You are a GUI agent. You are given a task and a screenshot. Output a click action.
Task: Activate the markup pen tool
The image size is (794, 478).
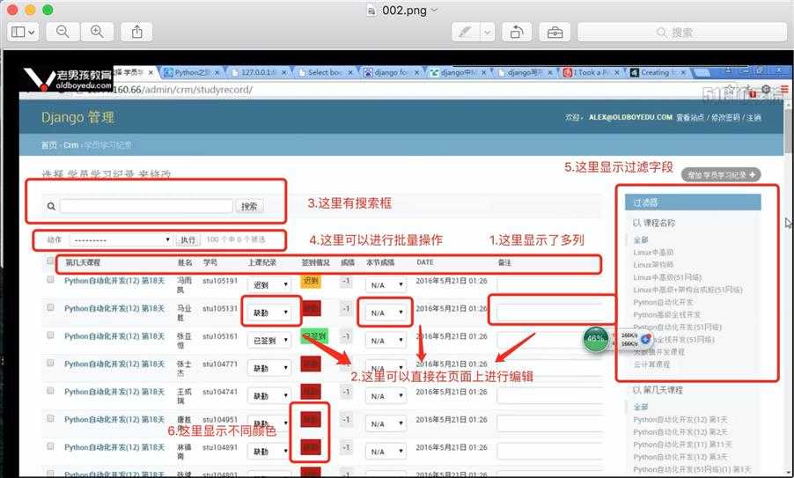click(x=466, y=33)
